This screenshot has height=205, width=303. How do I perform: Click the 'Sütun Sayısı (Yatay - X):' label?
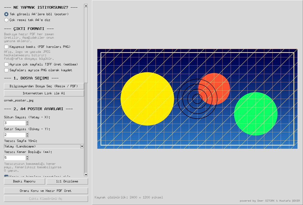click(x=27, y=117)
